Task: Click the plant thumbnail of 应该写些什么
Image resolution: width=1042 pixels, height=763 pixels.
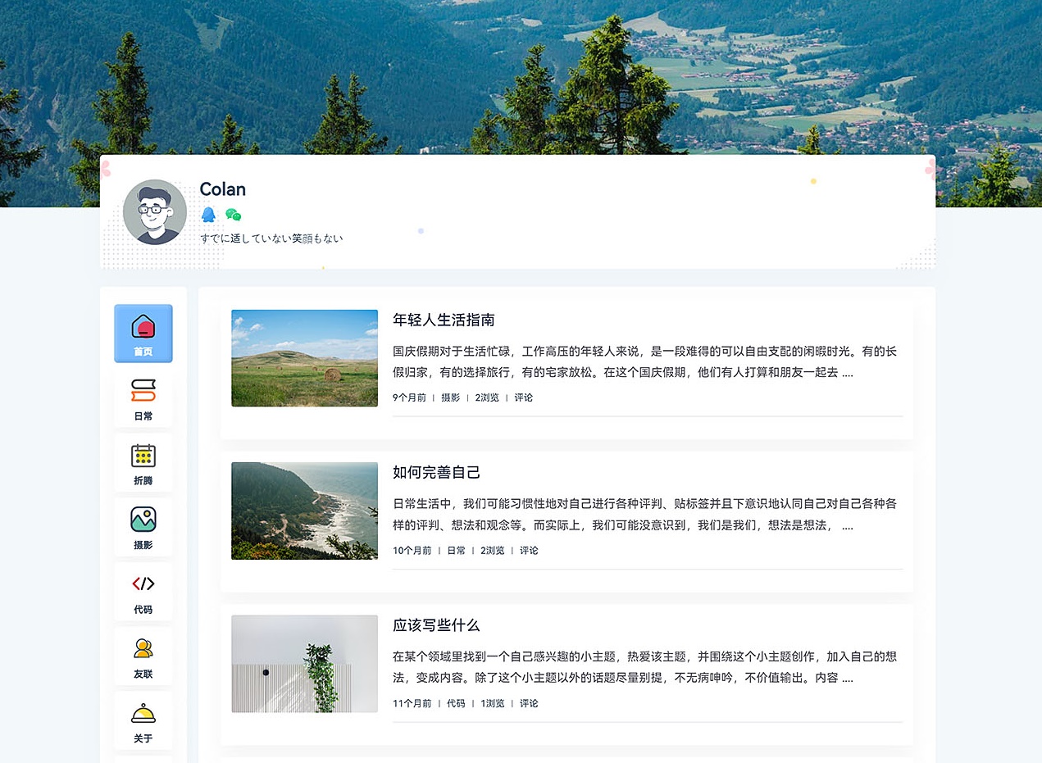Action: 304,664
